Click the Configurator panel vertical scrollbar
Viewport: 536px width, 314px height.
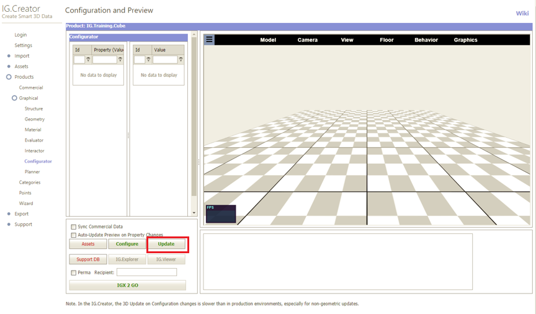(x=194, y=118)
